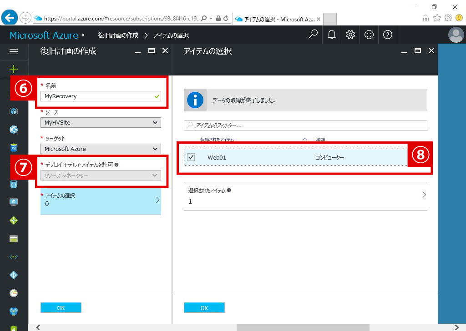Maximize the アイテムの選択 blade
The image size is (466, 331).
coord(418,51)
